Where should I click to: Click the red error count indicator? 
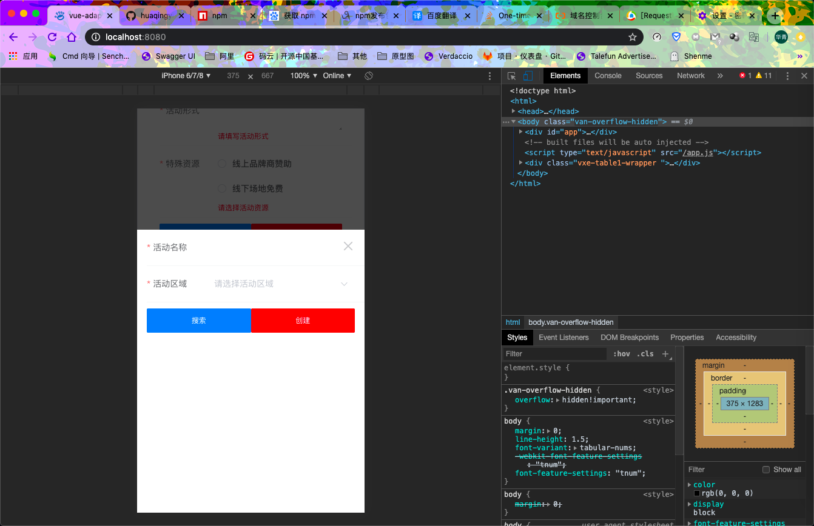click(x=745, y=76)
